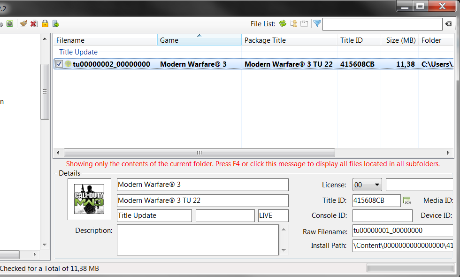The image size is (460, 277).
Task: Click the LIVE package type field
Action: 273,215
